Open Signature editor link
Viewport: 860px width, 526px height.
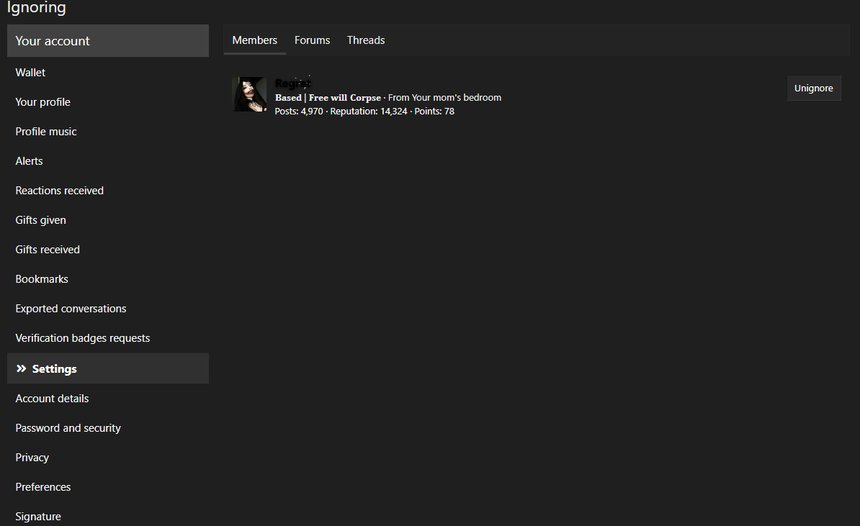[x=108, y=517]
